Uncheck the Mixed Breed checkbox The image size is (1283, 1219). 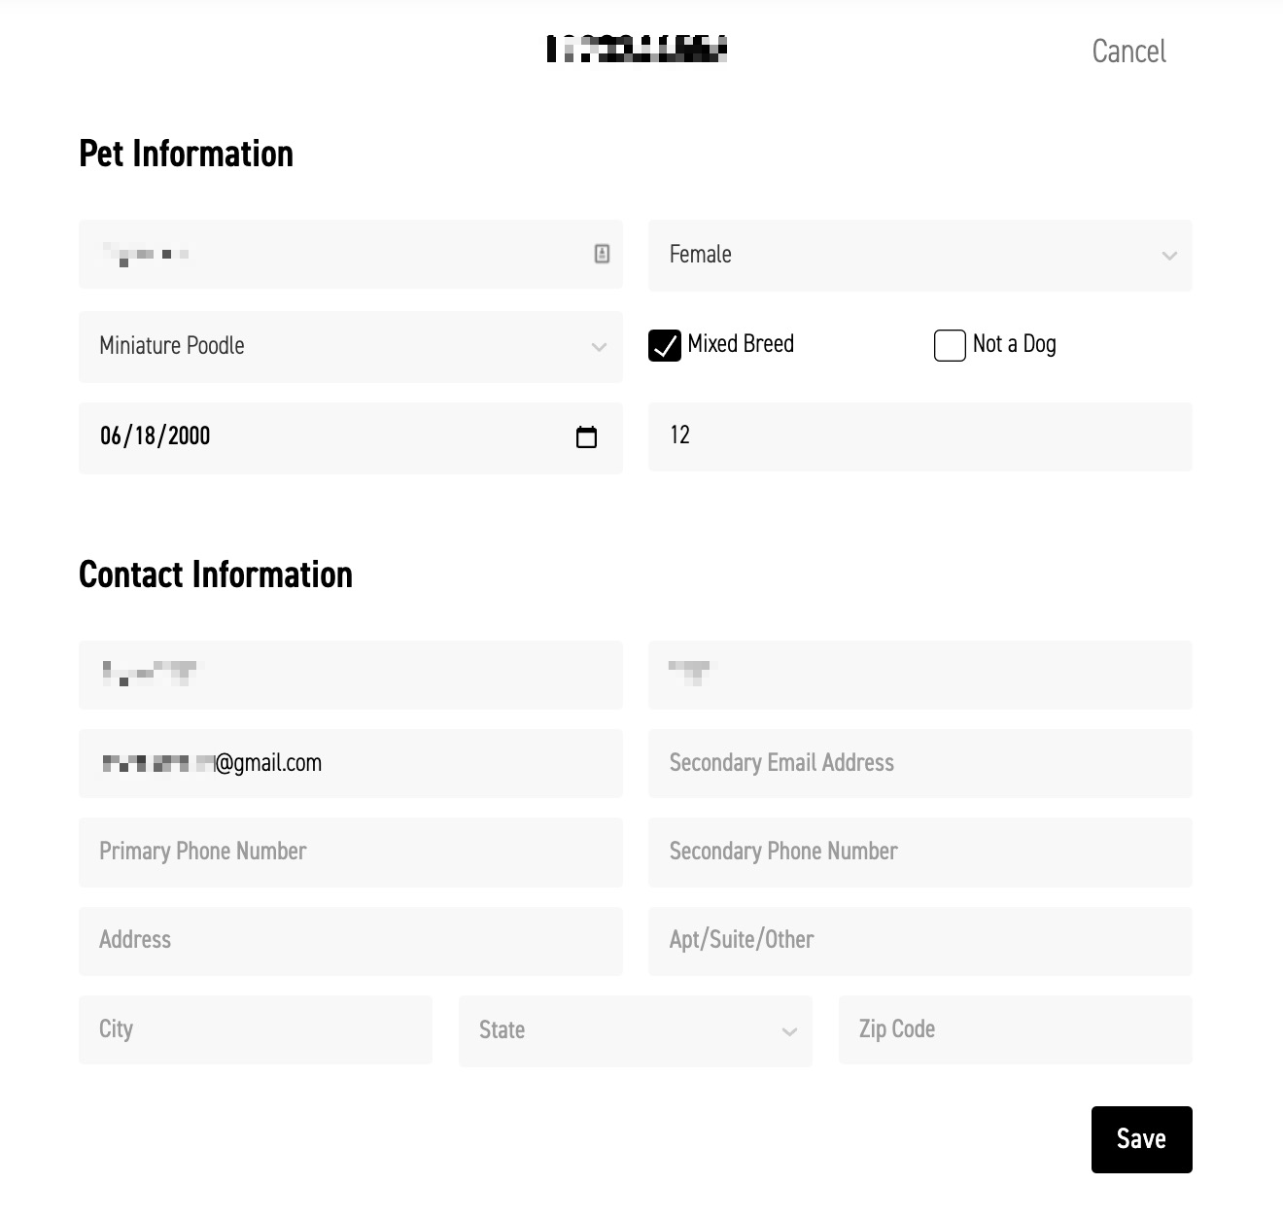coord(665,345)
